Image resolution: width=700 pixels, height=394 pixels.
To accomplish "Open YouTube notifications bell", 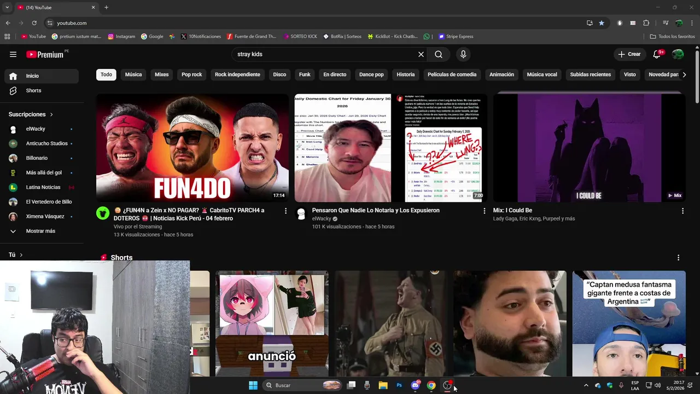I will point(657,54).
